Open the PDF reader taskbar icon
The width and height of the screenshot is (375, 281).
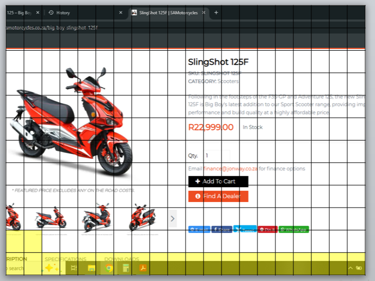point(143,268)
